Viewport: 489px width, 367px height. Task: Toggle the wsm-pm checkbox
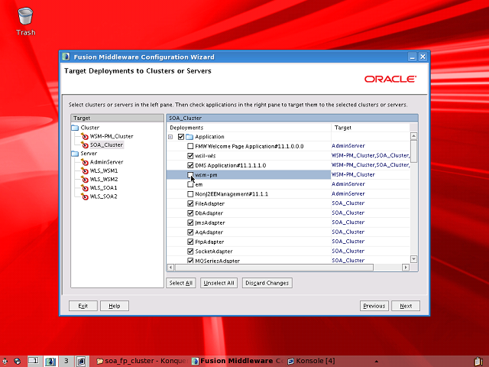[x=190, y=175]
